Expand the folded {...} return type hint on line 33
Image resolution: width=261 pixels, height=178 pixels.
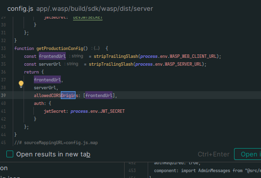(97, 48)
